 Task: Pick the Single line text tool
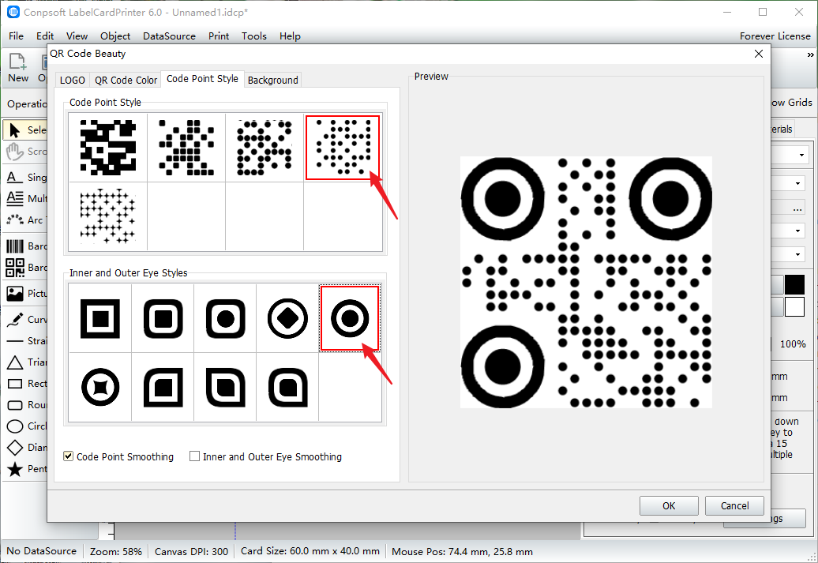coord(25,178)
